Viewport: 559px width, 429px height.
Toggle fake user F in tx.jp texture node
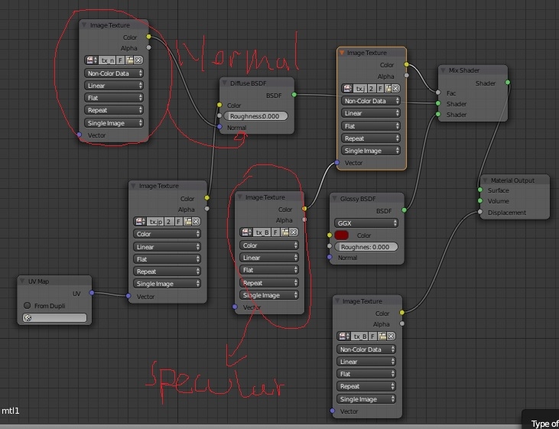[179, 222]
